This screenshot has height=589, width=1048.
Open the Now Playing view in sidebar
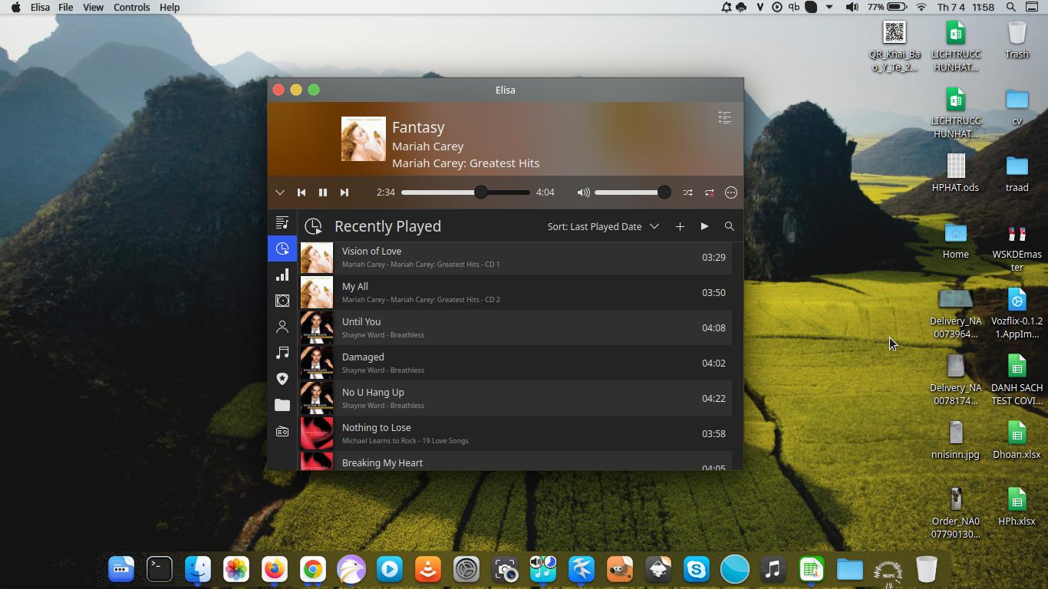282,222
